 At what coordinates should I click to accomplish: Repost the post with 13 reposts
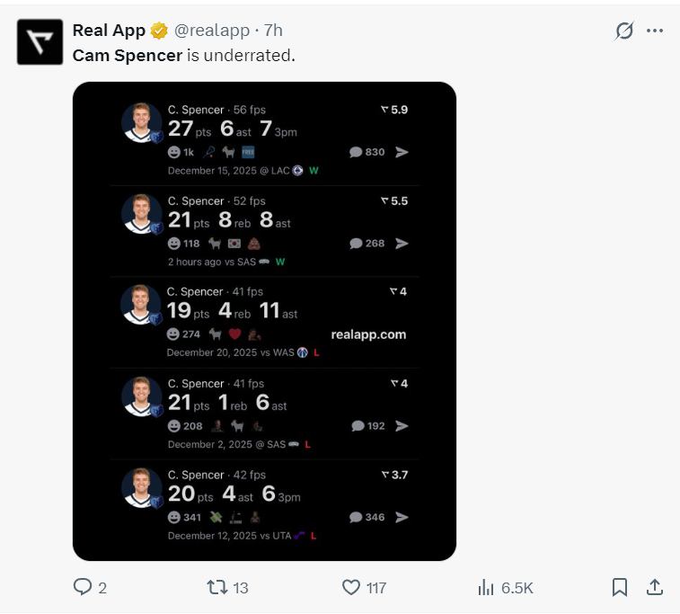pyautogui.click(x=216, y=587)
